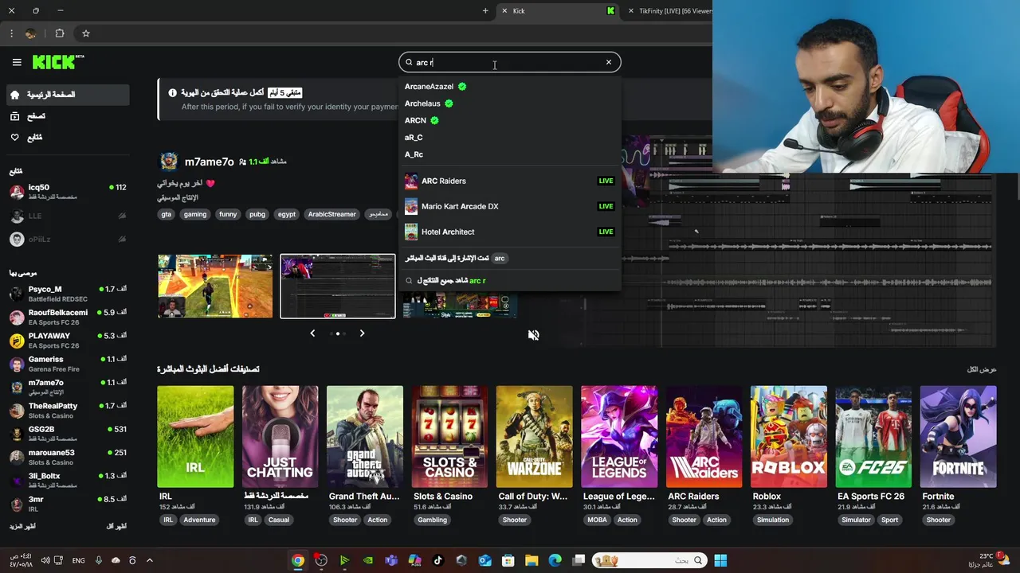Open the Fortnite category card
The height and width of the screenshot is (573, 1020).
click(958, 437)
